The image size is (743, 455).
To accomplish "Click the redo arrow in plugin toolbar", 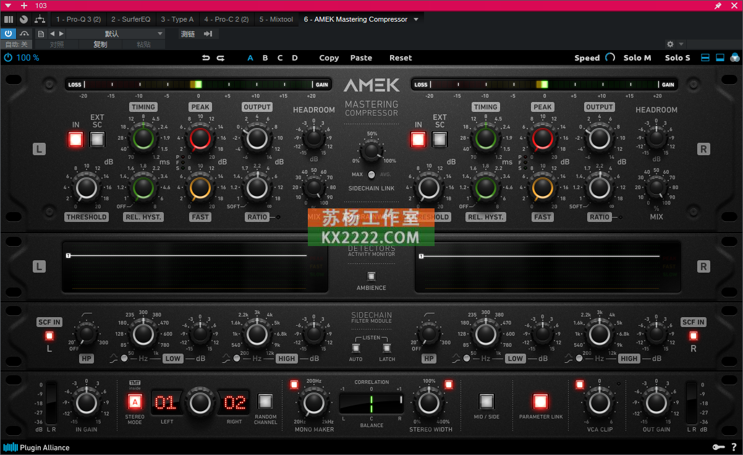I will [221, 57].
